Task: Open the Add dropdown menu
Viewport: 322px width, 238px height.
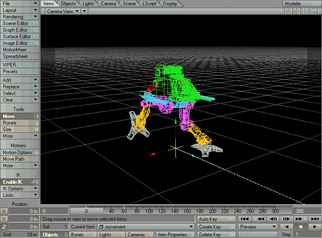Action: (20, 80)
